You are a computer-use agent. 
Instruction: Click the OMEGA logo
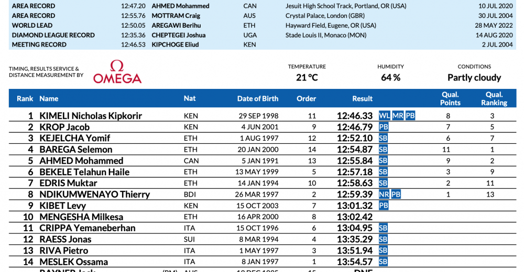[x=117, y=72]
